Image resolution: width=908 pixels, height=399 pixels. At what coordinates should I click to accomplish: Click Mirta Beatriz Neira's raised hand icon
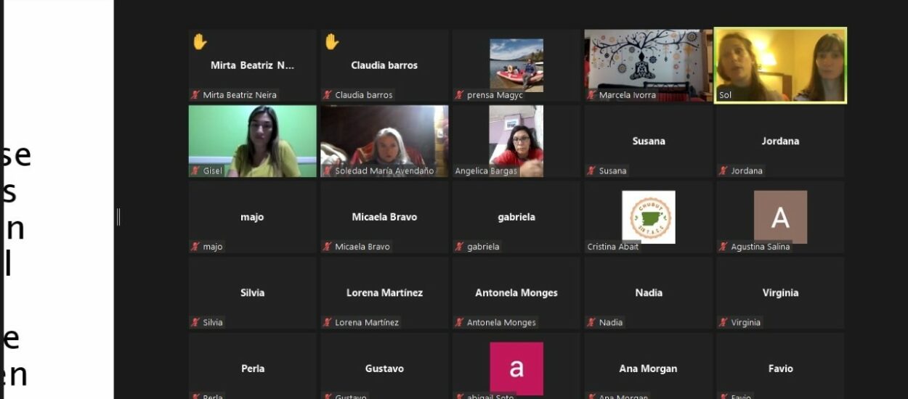pyautogui.click(x=200, y=42)
